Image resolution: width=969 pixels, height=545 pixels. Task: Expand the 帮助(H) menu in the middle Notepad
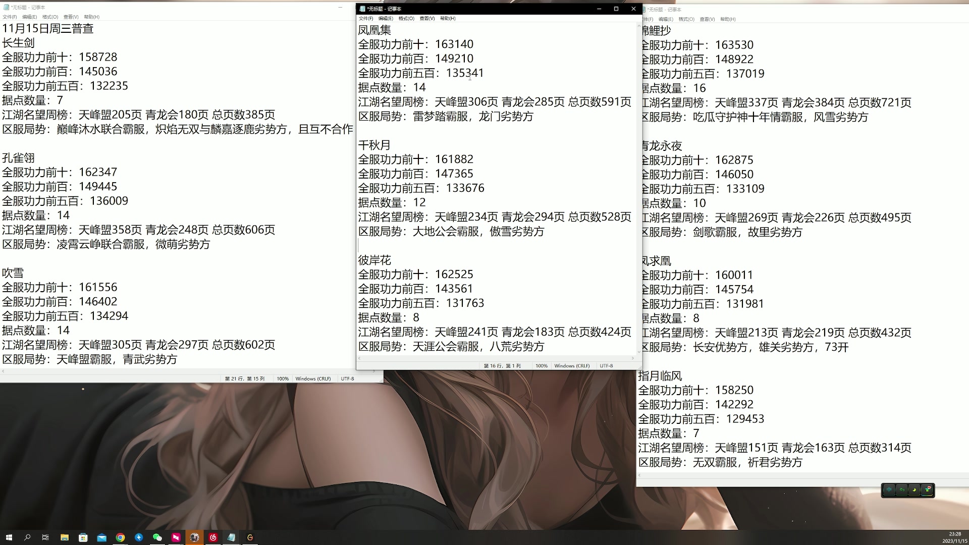(x=447, y=19)
